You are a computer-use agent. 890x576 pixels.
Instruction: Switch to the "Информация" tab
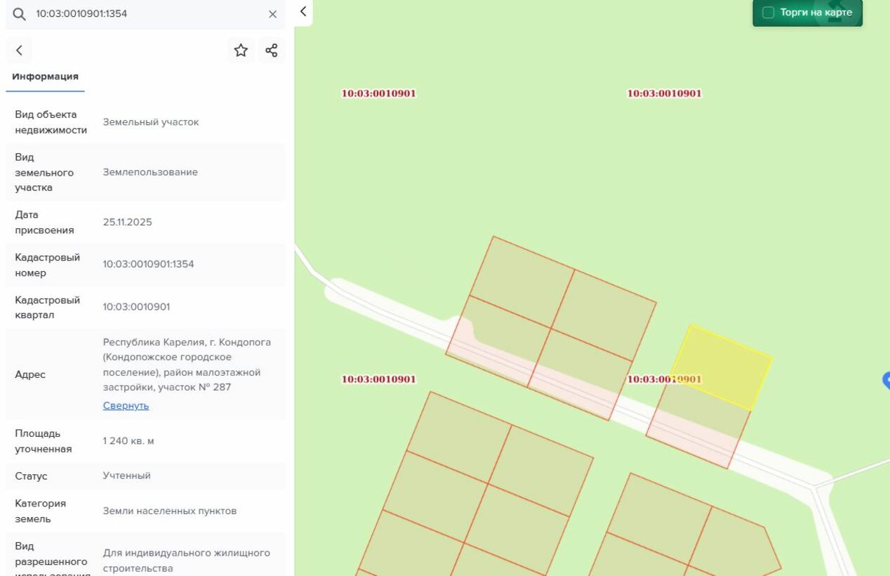(45, 77)
